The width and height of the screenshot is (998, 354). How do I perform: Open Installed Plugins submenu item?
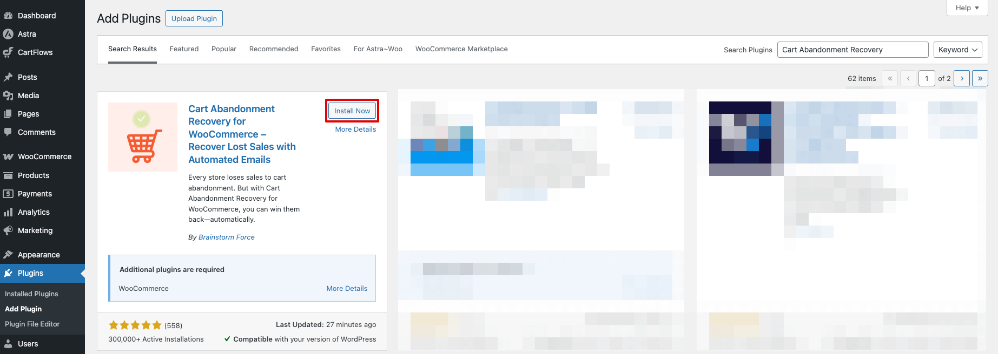click(31, 294)
